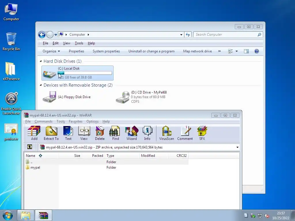
Task: Collapse the Hard Disk Drives group
Action: [41, 61]
